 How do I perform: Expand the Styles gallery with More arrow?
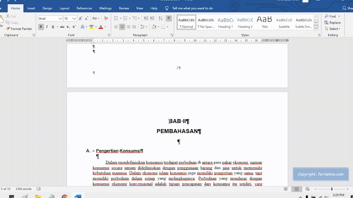(316, 28)
